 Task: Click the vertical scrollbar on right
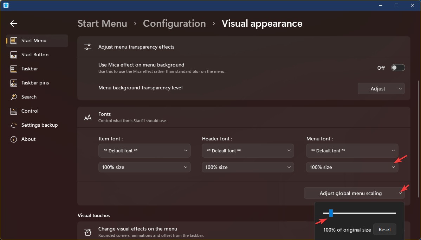[418, 141]
